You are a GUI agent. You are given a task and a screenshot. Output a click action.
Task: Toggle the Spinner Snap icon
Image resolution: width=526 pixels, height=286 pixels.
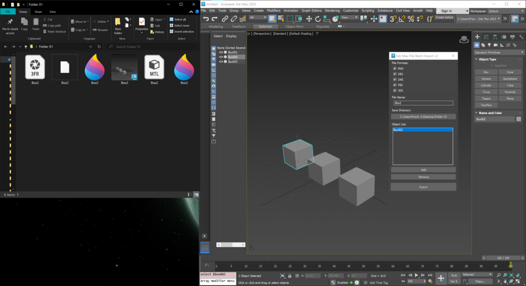pos(419,19)
